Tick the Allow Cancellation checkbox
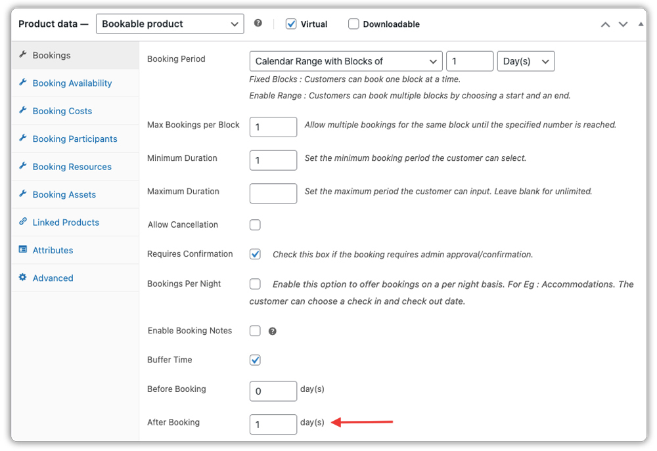This screenshot has height=451, width=657. click(255, 225)
